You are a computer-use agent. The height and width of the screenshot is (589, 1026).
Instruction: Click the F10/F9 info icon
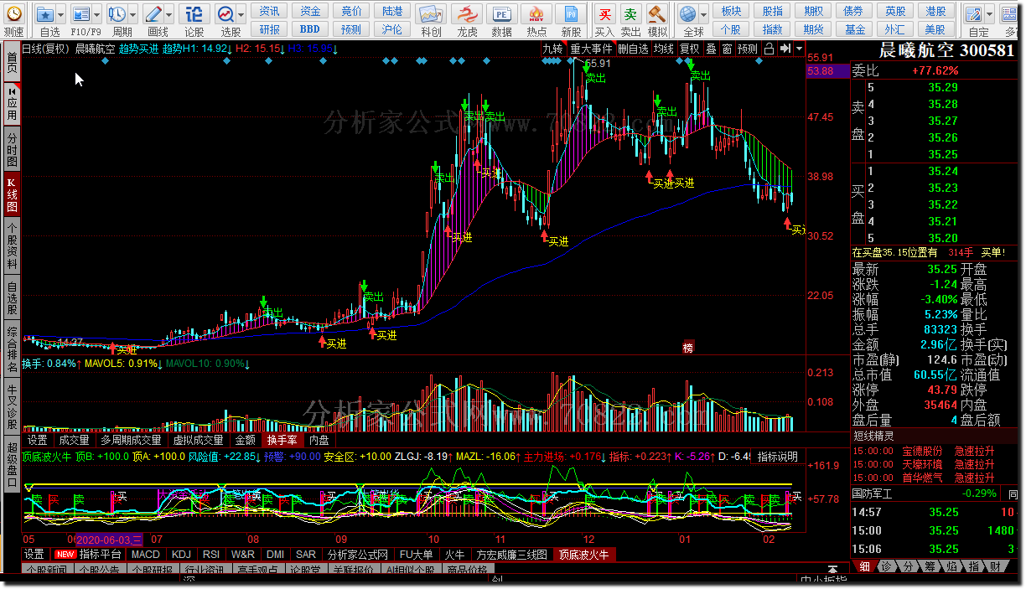click(80, 15)
